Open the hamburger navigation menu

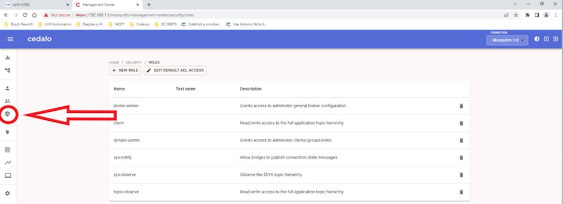pyautogui.click(x=10, y=39)
